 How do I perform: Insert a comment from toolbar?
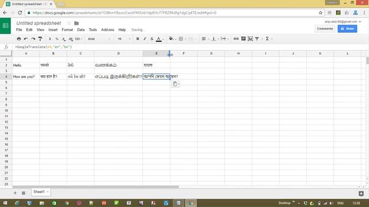tap(243, 39)
